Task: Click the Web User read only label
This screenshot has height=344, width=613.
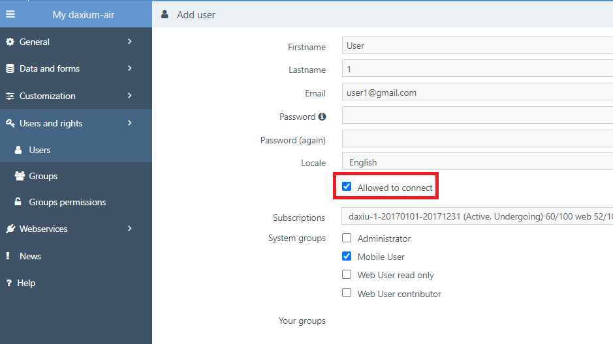Action: pyautogui.click(x=396, y=276)
